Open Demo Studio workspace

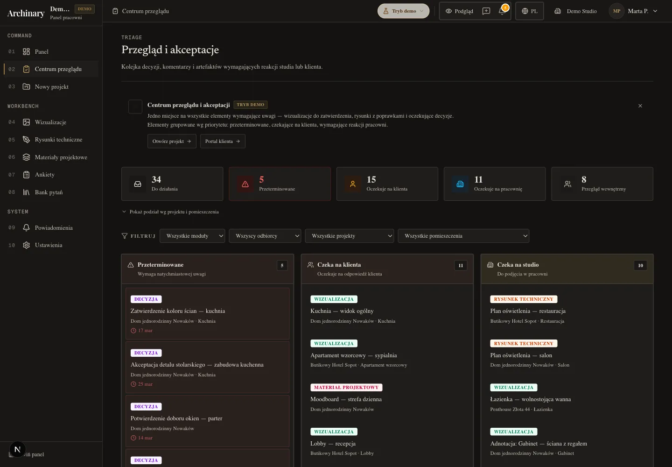point(575,11)
